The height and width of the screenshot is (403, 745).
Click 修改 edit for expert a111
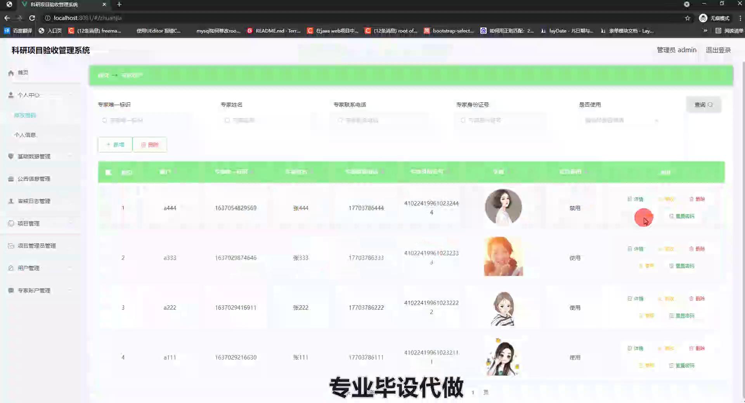[x=666, y=348]
